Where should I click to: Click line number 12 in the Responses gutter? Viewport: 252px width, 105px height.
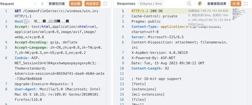pos(122,79)
